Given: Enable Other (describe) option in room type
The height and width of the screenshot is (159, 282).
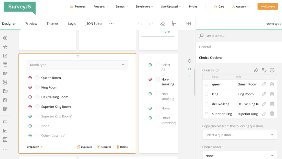Looking at the screenshot, I should click(30, 136).
